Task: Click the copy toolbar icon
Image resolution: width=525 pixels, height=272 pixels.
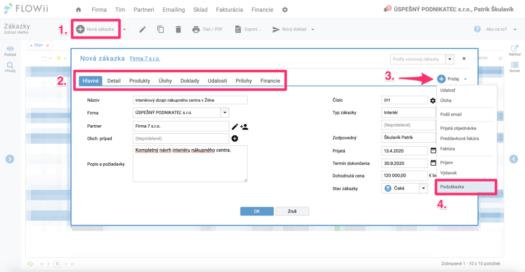Action: (160, 29)
